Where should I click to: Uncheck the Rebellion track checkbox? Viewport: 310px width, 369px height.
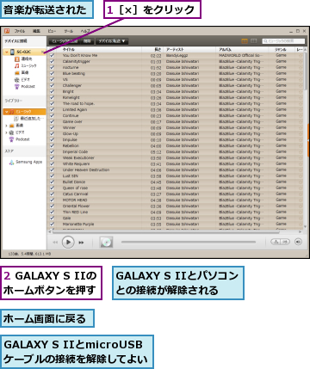click(52, 145)
